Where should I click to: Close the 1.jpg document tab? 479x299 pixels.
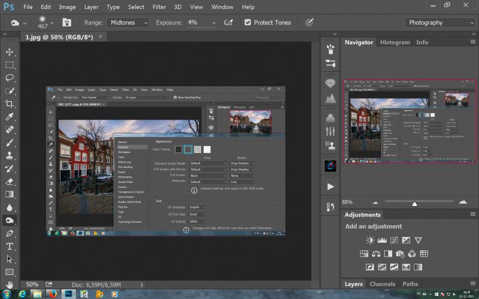100,36
